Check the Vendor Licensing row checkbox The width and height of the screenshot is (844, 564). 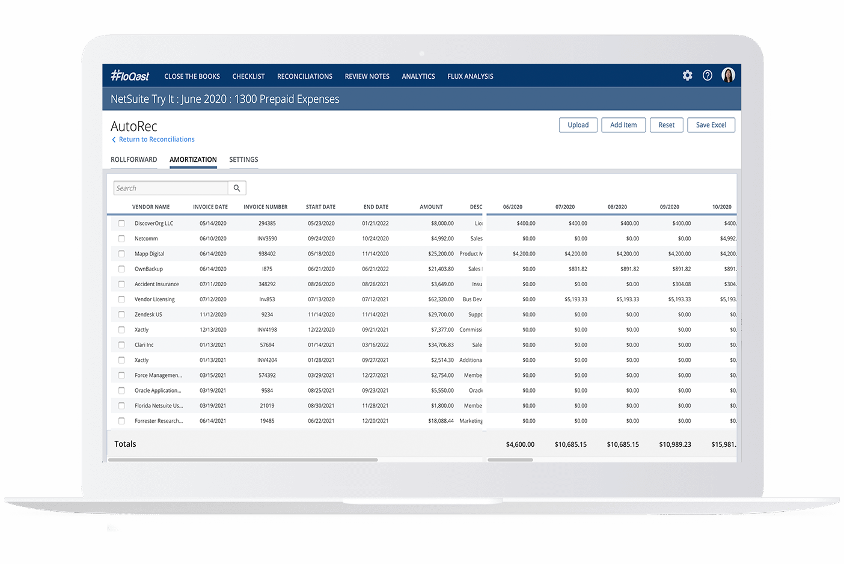(121, 299)
